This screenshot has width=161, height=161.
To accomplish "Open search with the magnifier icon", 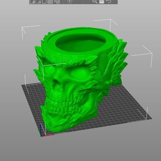I will click(x=95, y=2).
